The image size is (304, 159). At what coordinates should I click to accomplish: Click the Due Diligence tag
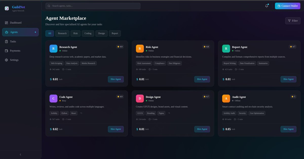point(175,63)
